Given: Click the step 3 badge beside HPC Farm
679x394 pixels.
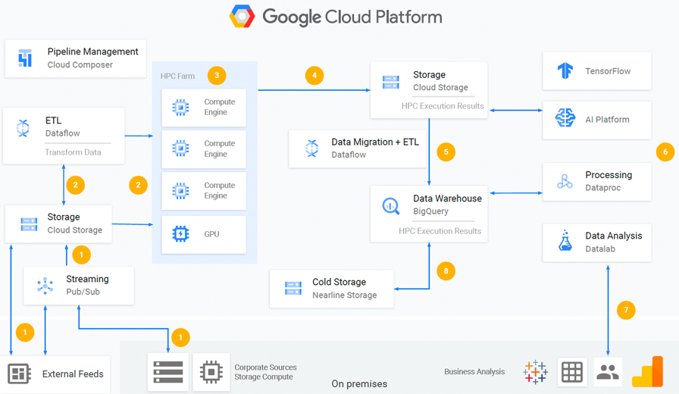Looking at the screenshot, I should pos(217,75).
